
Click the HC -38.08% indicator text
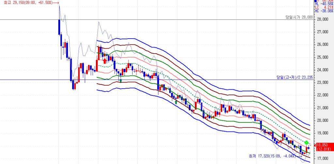click(324, 11)
